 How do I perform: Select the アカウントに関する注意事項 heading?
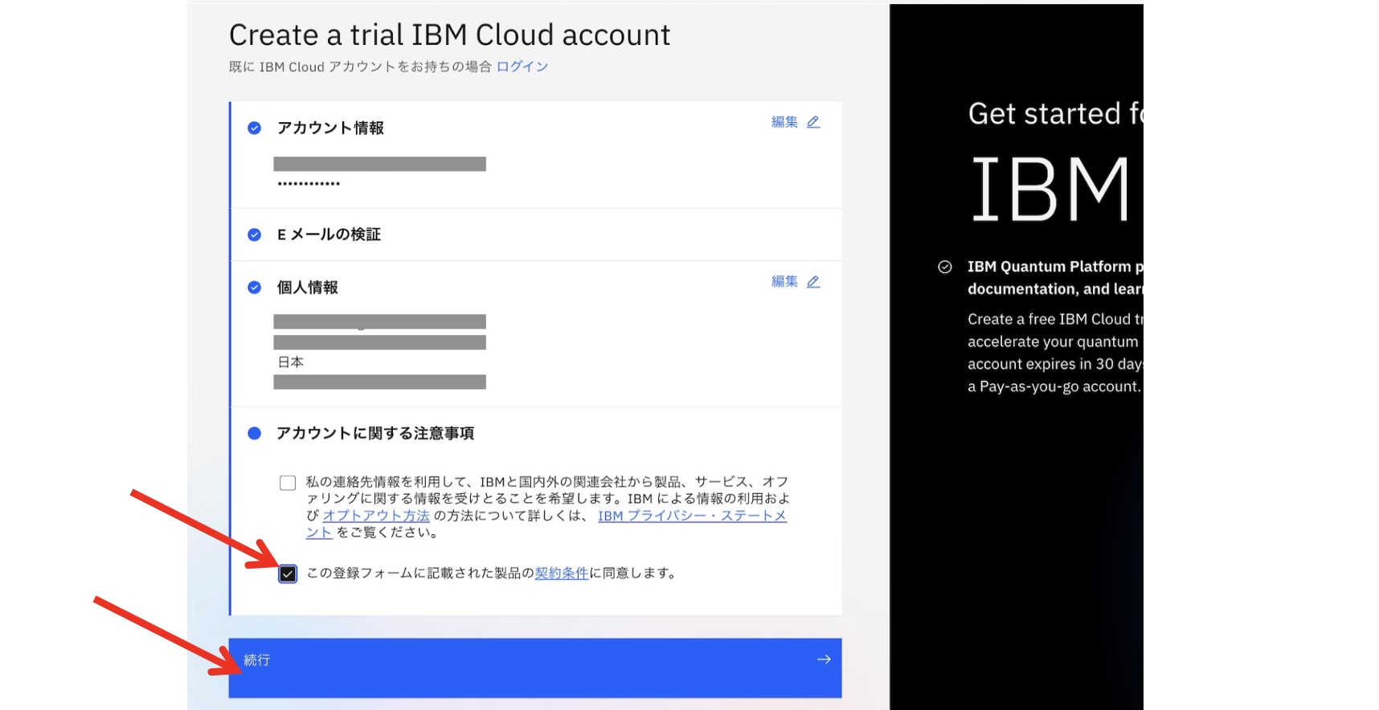point(375,433)
